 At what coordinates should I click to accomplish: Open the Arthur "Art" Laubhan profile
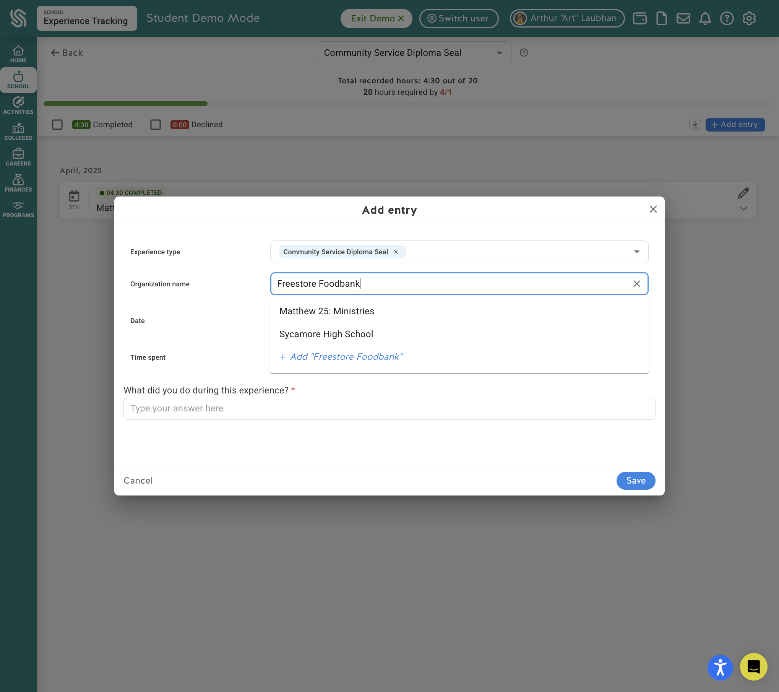point(567,18)
